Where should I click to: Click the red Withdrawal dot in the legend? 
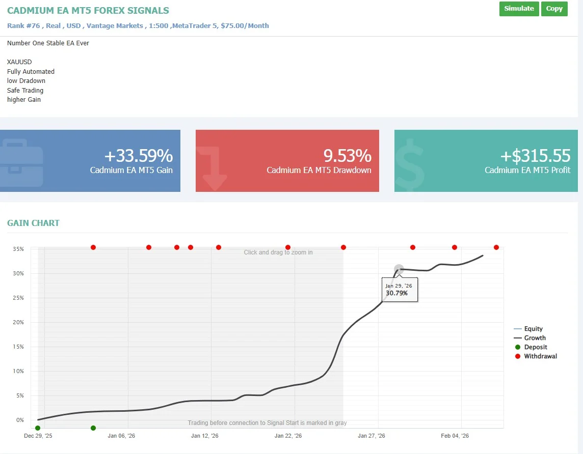tap(518, 356)
